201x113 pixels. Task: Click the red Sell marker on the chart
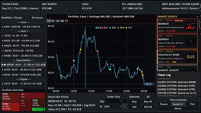tap(98, 51)
